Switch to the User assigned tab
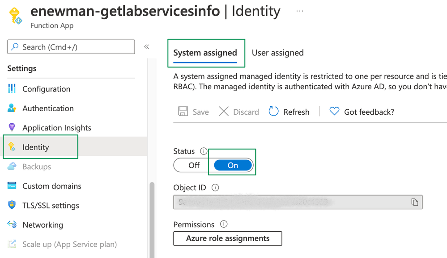 click(x=278, y=53)
